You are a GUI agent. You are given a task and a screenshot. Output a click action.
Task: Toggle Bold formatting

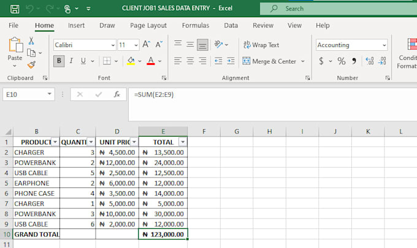coord(59,61)
